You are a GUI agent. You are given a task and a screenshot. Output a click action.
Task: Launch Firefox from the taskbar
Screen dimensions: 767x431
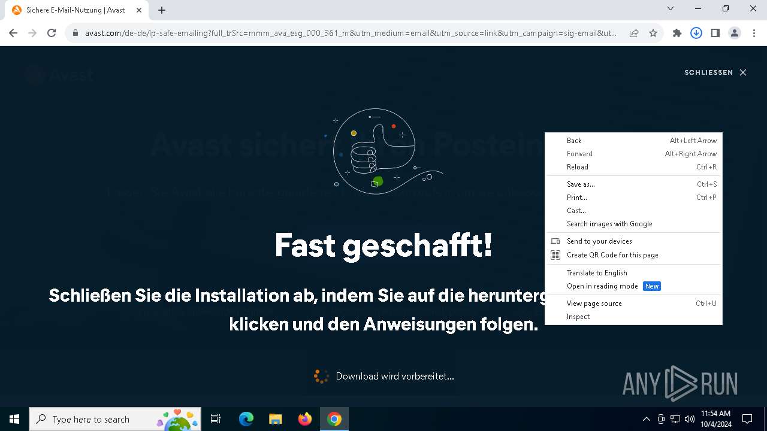(x=305, y=419)
